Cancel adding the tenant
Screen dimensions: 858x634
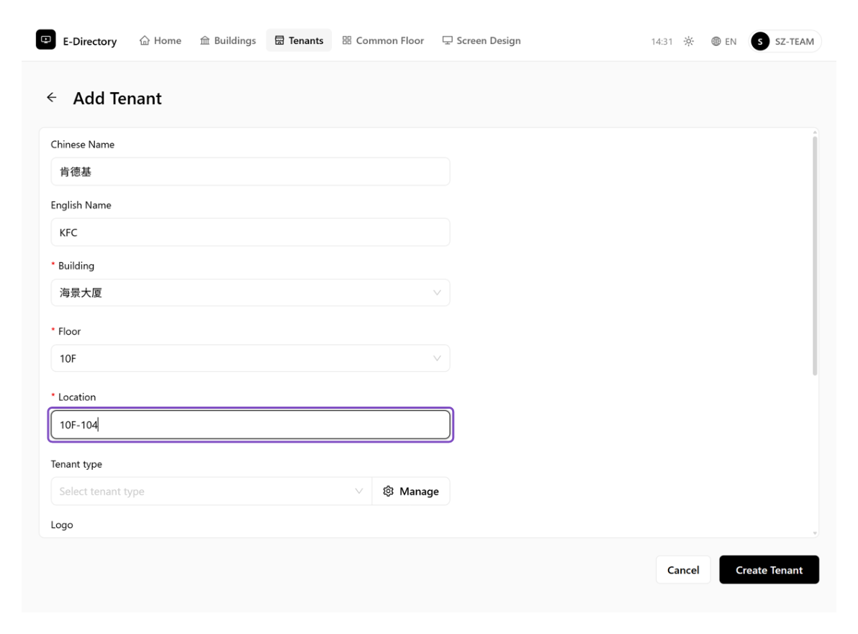683,570
